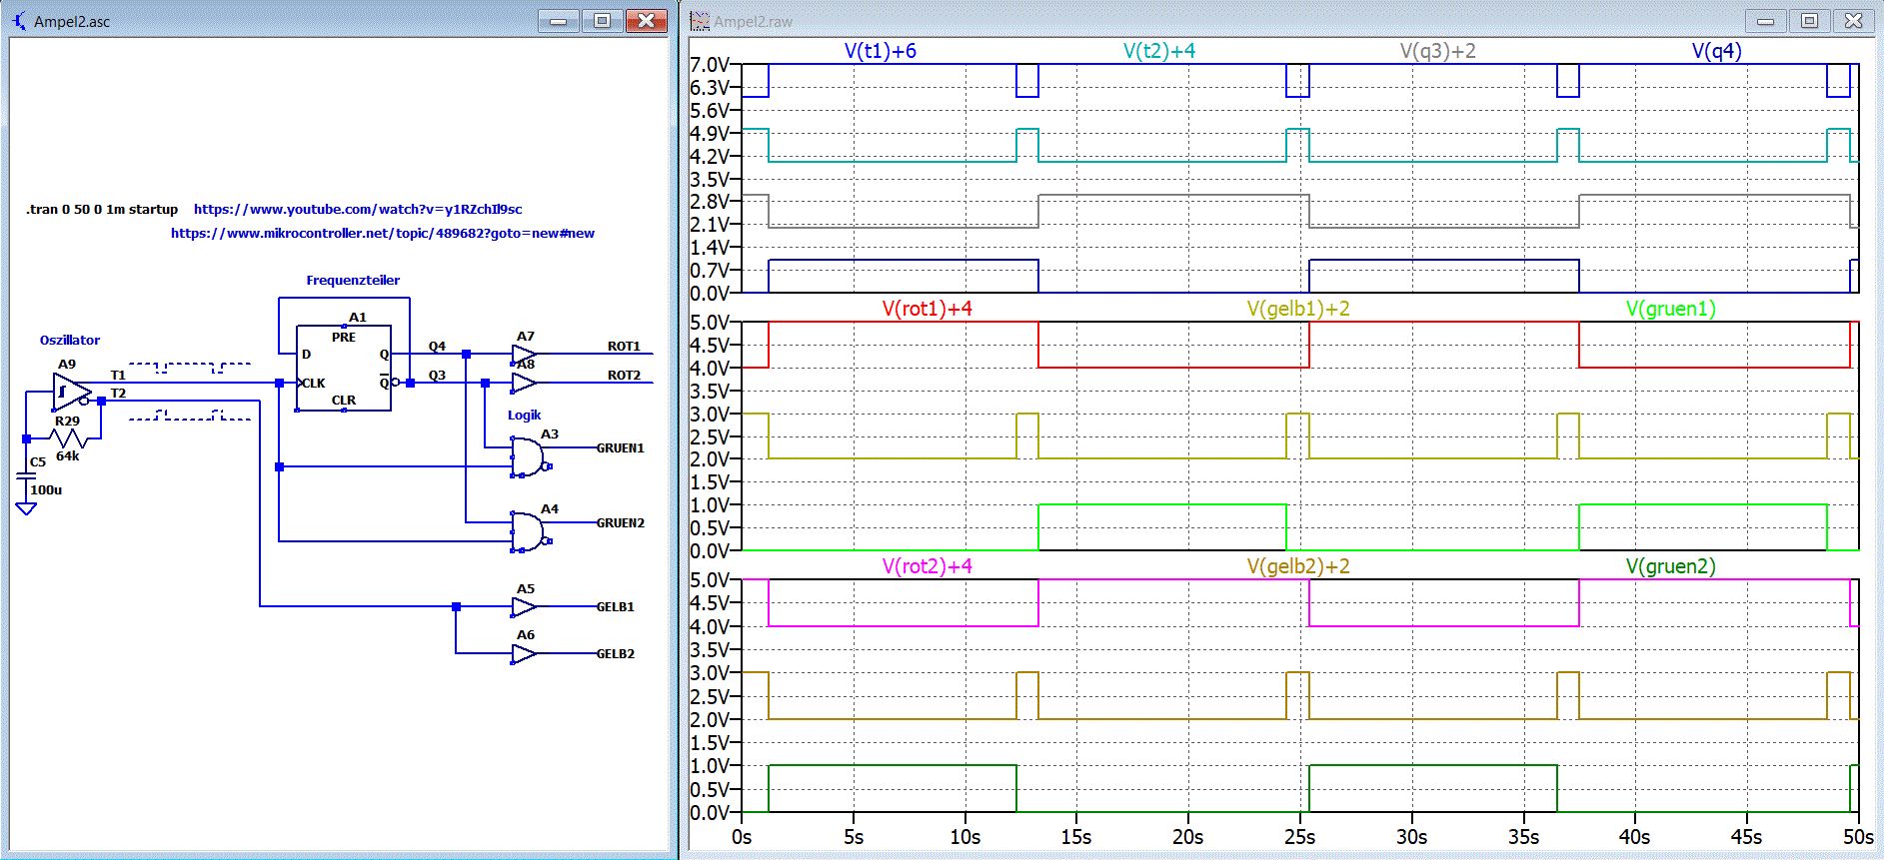The height and width of the screenshot is (860, 1884).
Task: Select the V(q3)+2 trace label
Action: 1437,51
